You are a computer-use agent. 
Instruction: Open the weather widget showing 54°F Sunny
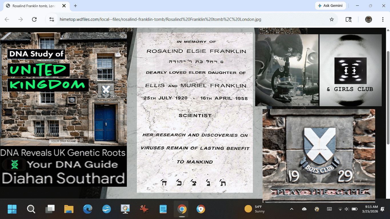pos(255,209)
